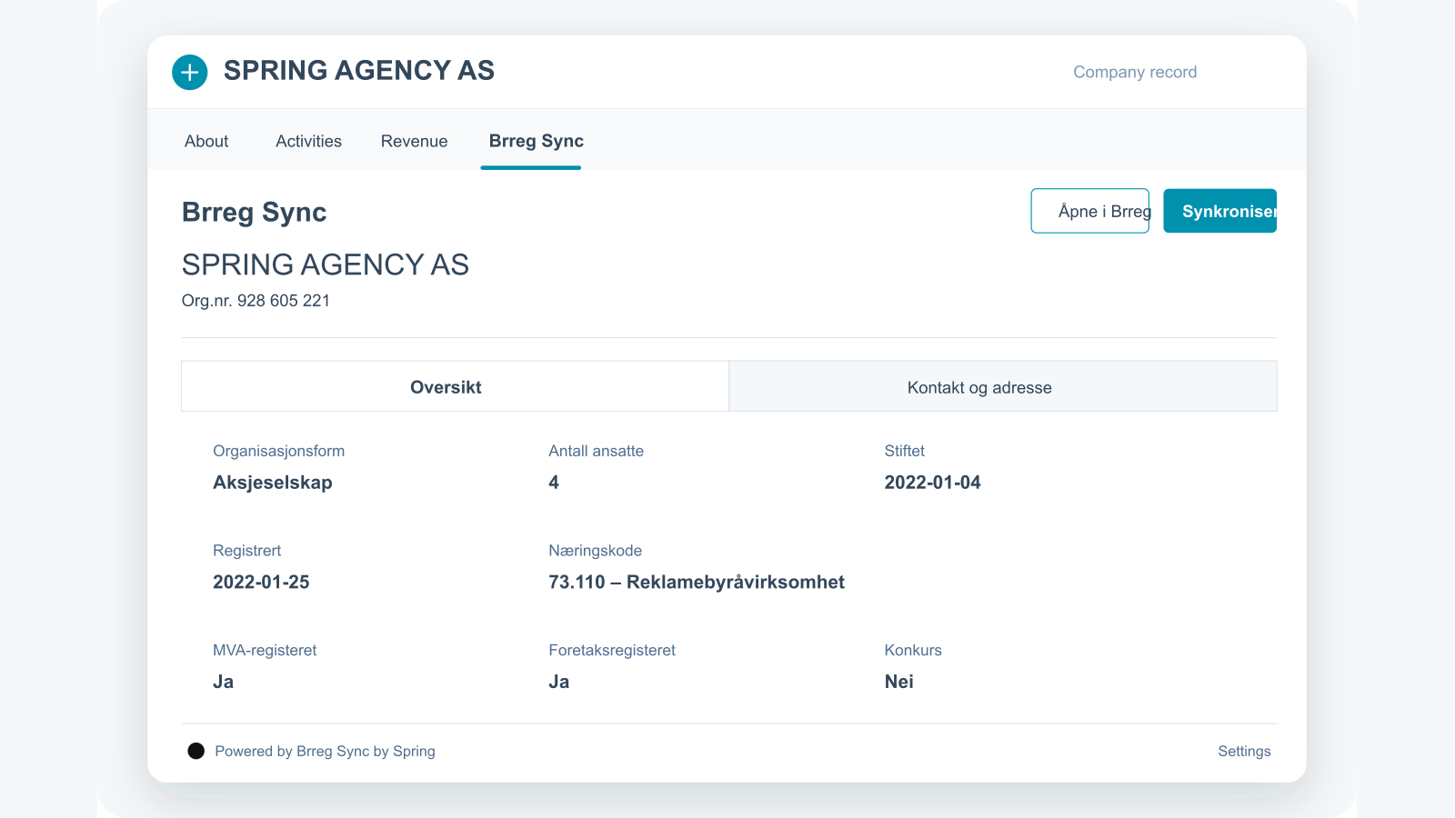1455x818 pixels.
Task: Switch to the Activities tab
Action: pyautogui.click(x=309, y=141)
